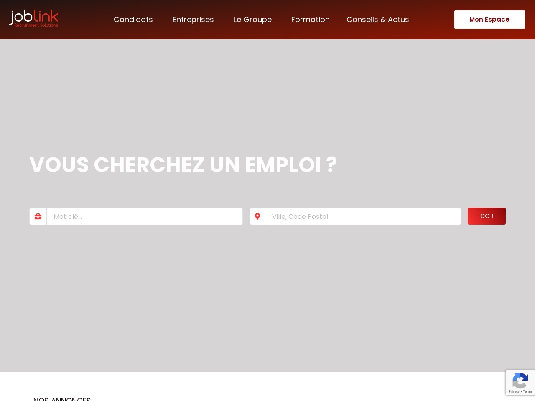Open the reCAPTCHA Terms link
The width and height of the screenshot is (535, 401).
click(x=528, y=391)
